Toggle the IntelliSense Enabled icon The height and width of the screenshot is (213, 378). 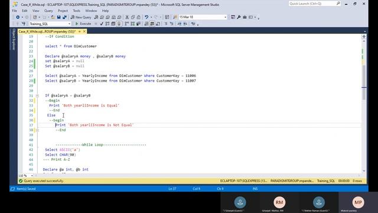point(119,24)
